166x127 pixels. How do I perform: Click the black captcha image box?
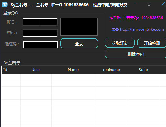(x=79, y=27)
